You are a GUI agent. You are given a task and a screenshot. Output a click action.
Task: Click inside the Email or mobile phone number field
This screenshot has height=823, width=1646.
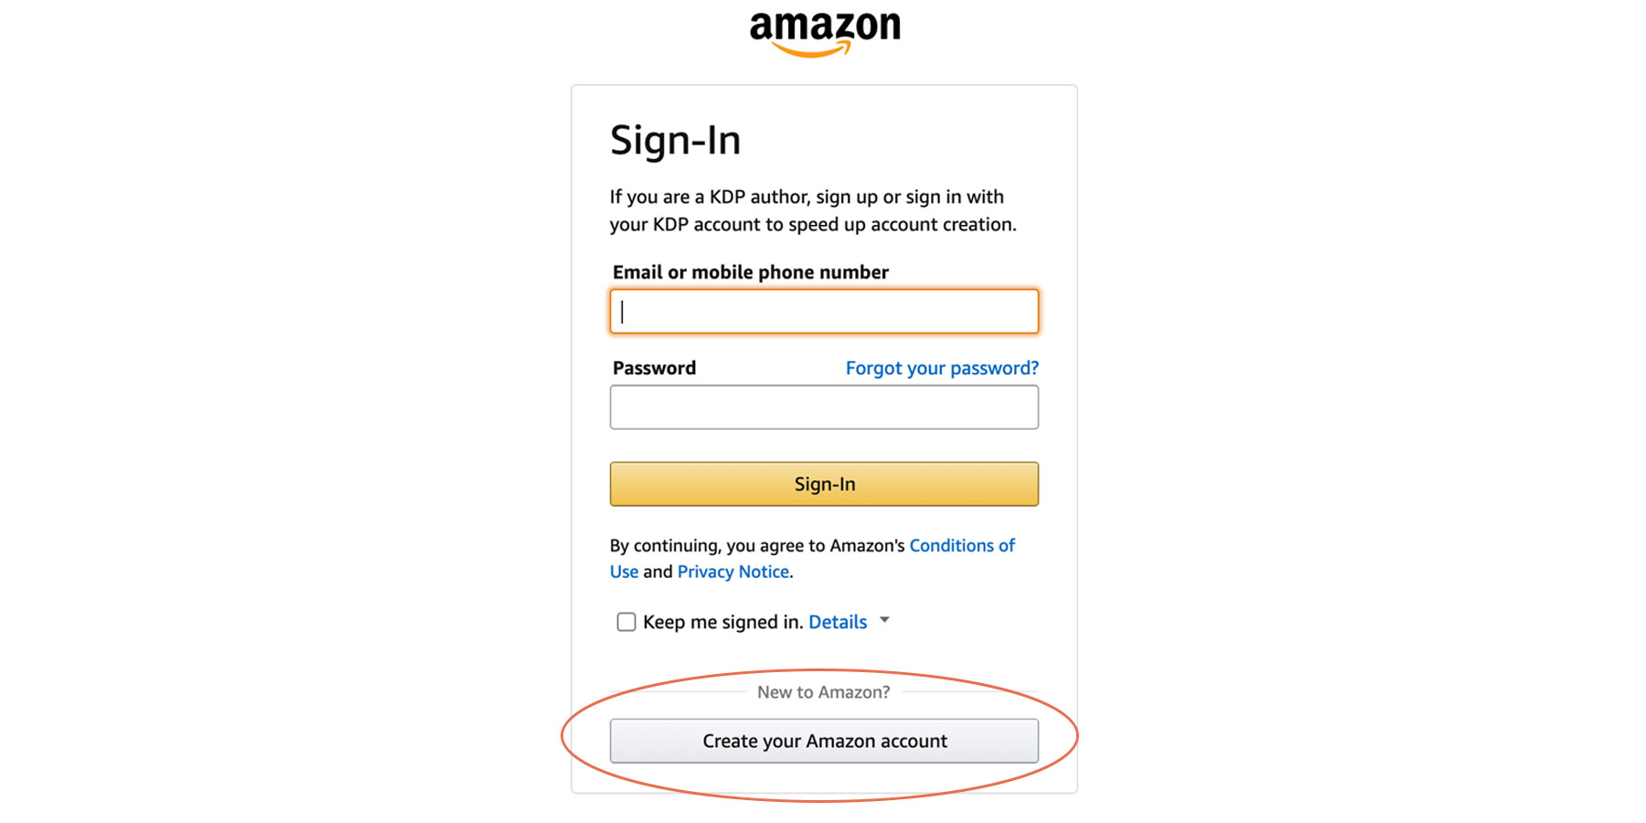click(x=823, y=311)
